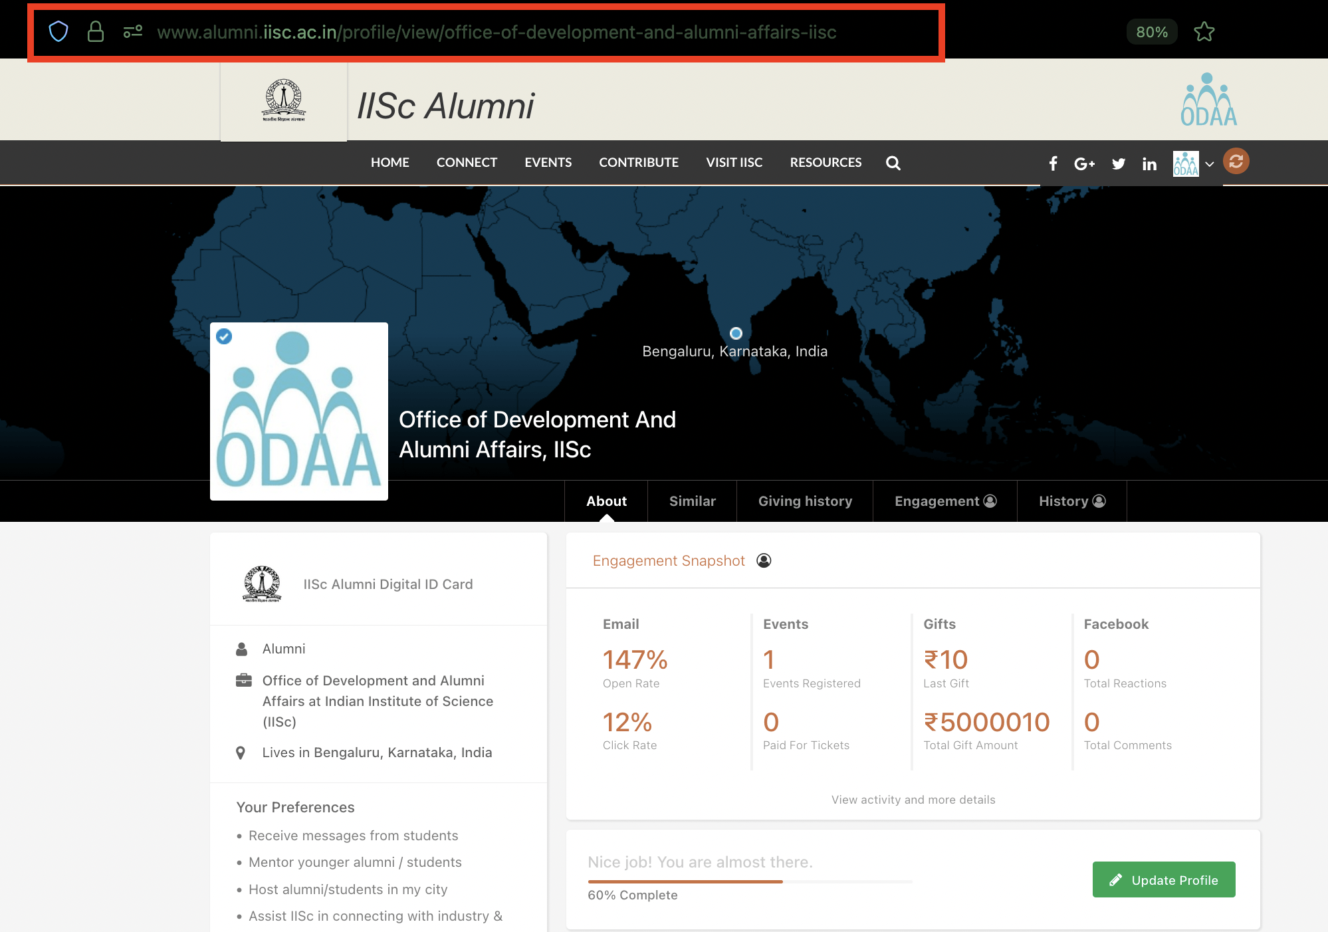Open the LinkedIn icon link
1328x932 pixels.
[x=1149, y=164]
